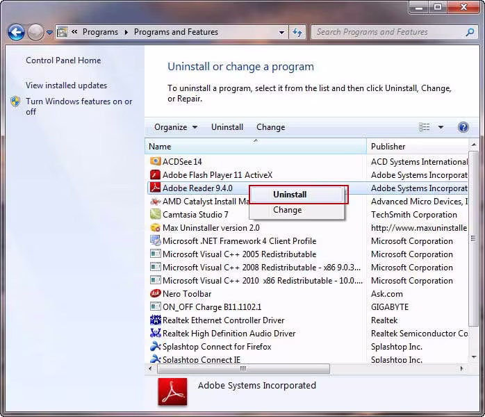The height and width of the screenshot is (417, 485).
Task: Click the Refresh button beside address bar
Action: 297,32
